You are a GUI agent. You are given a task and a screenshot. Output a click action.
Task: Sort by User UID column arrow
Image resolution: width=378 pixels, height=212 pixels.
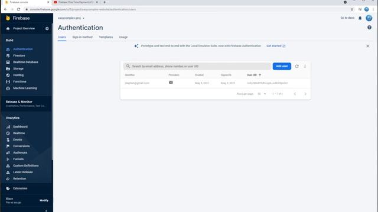pos(260,75)
